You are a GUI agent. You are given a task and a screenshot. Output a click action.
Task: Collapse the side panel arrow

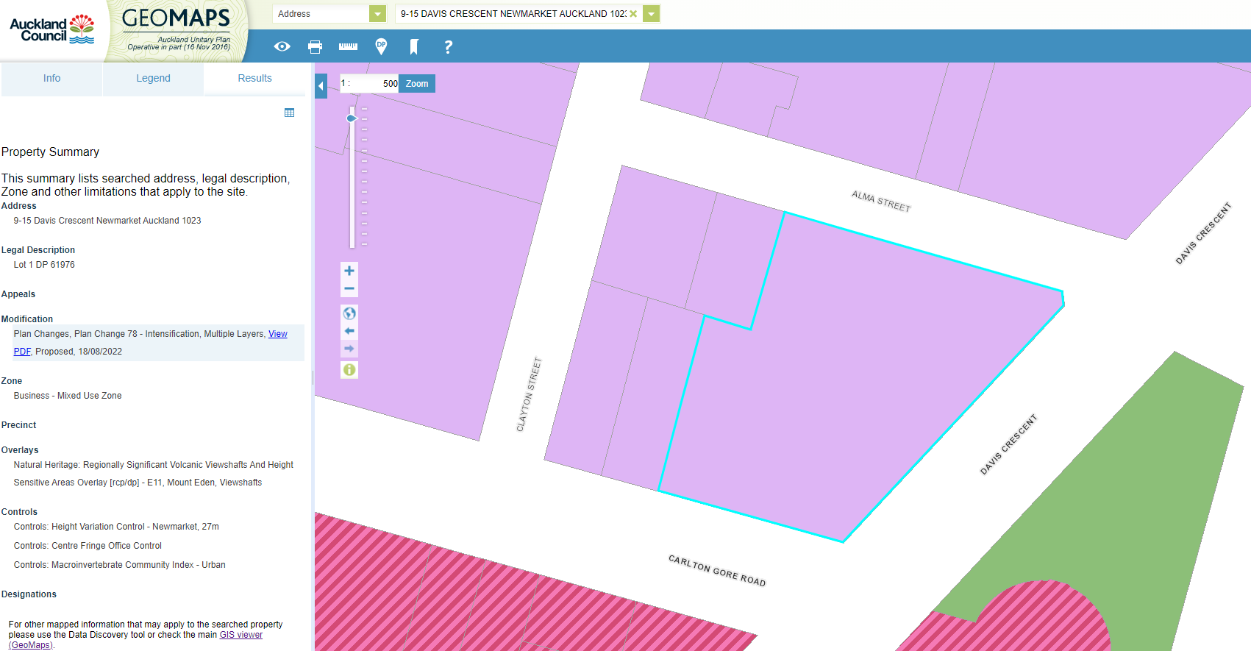click(321, 86)
